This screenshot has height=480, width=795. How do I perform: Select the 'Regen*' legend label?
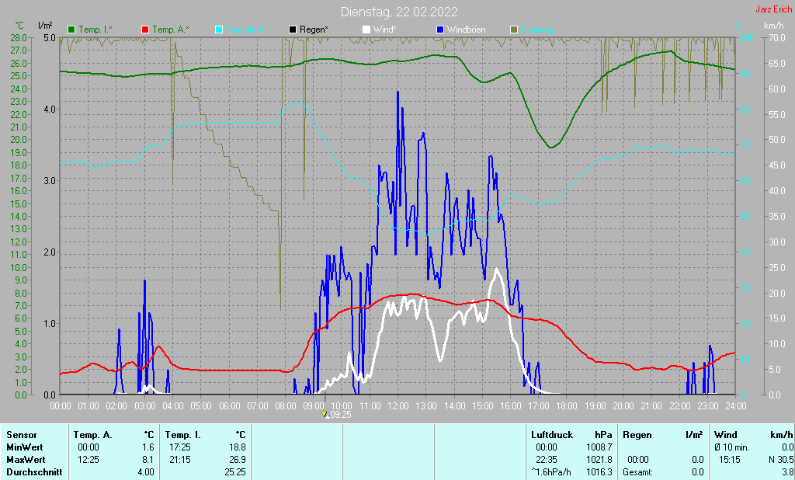tap(314, 30)
